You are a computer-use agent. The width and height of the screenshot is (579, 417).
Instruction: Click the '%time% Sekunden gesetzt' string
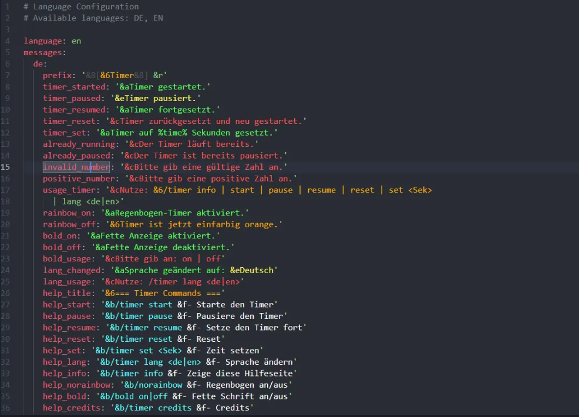pos(216,133)
